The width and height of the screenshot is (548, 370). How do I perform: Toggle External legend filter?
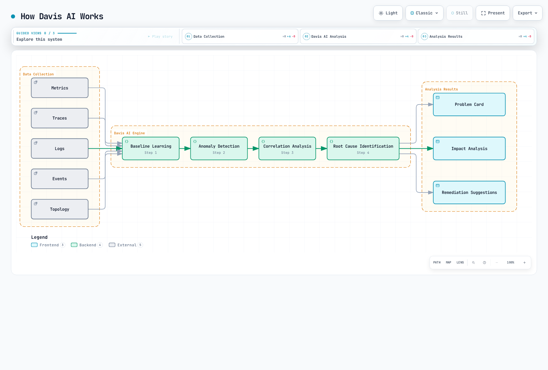tap(126, 245)
